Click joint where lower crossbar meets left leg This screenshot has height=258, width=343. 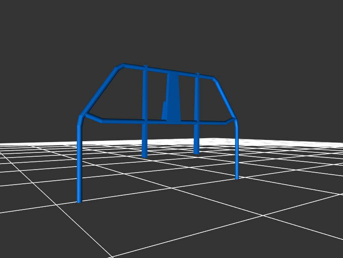[x=82, y=115]
